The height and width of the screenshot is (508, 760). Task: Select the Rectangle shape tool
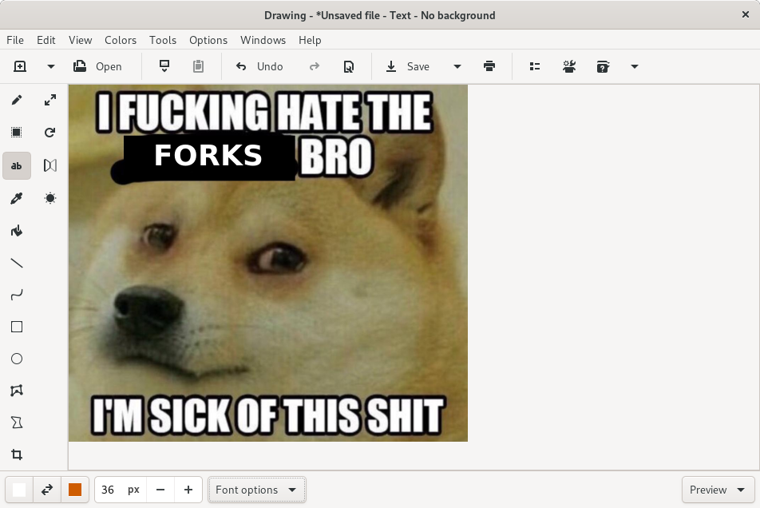(17, 327)
